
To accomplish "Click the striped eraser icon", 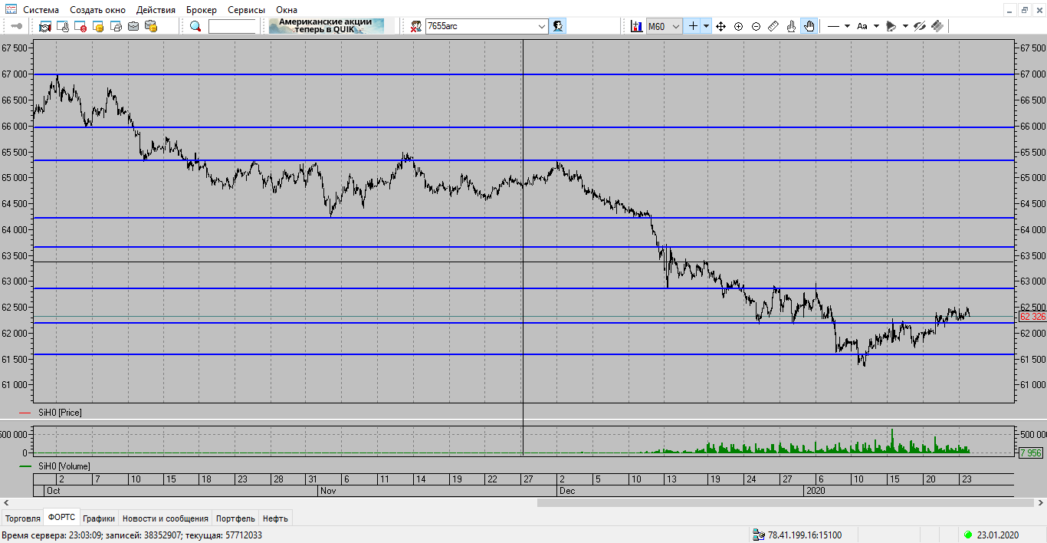I will (x=937, y=26).
